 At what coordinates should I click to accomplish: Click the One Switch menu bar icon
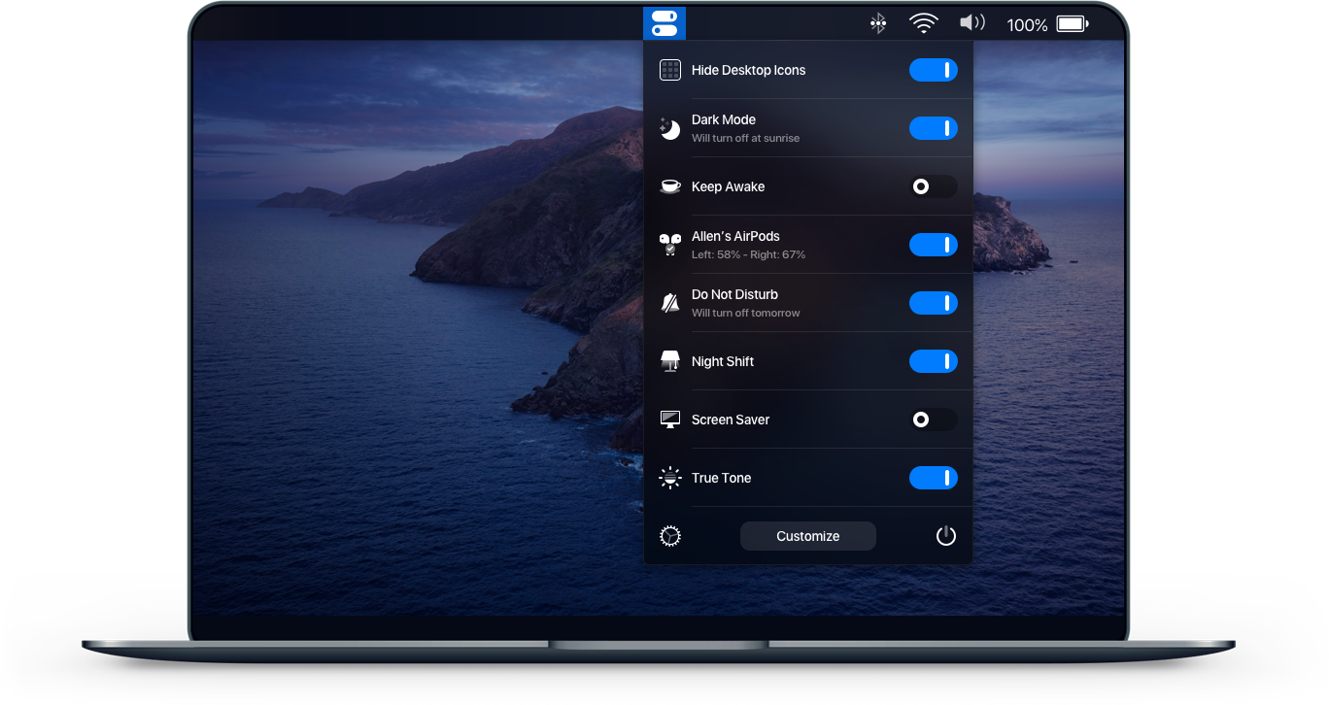(664, 23)
